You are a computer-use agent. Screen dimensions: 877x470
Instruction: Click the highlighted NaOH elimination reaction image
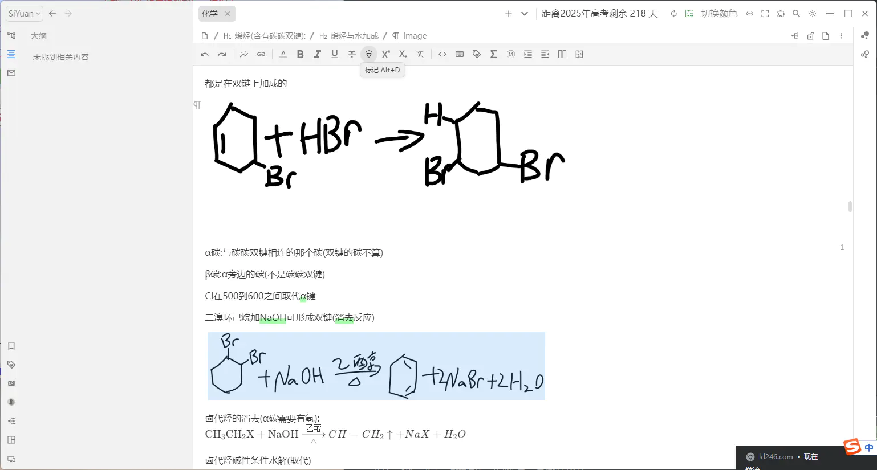coord(376,366)
